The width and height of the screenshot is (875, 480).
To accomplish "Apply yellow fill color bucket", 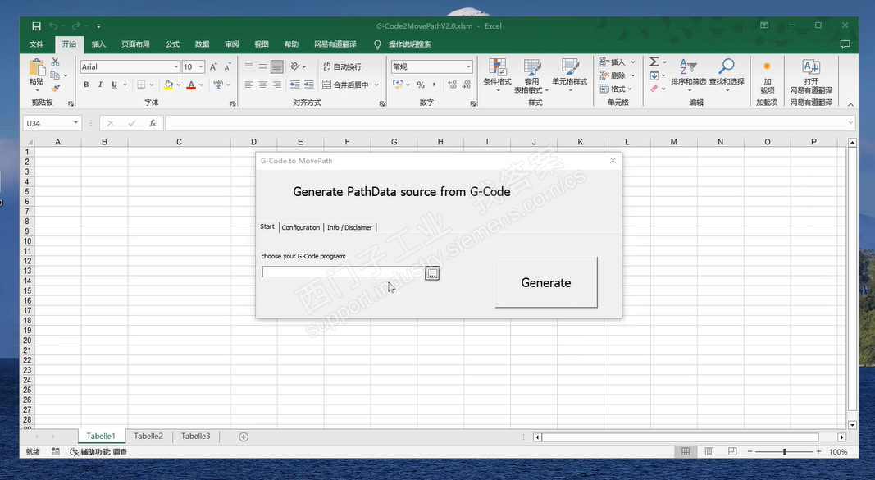I will coord(168,85).
